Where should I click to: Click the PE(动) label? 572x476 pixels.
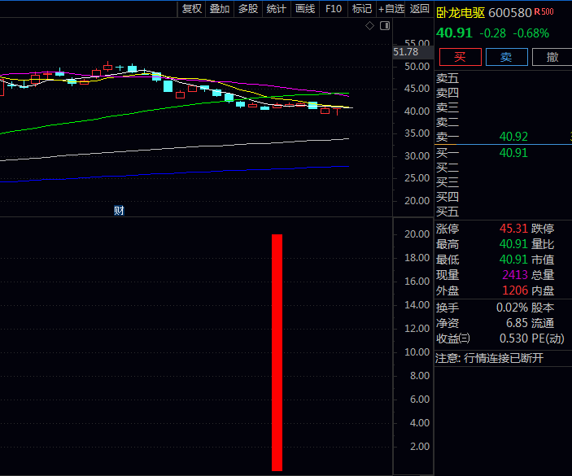point(548,338)
